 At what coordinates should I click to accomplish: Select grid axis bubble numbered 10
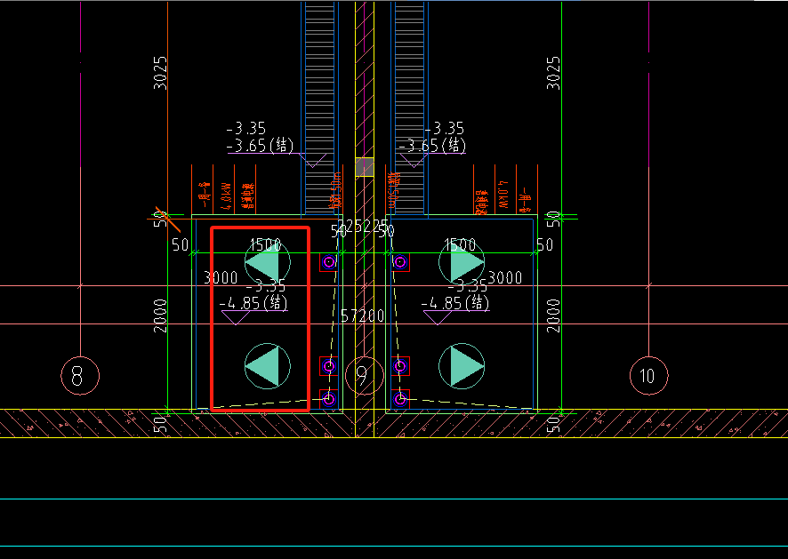[648, 376]
